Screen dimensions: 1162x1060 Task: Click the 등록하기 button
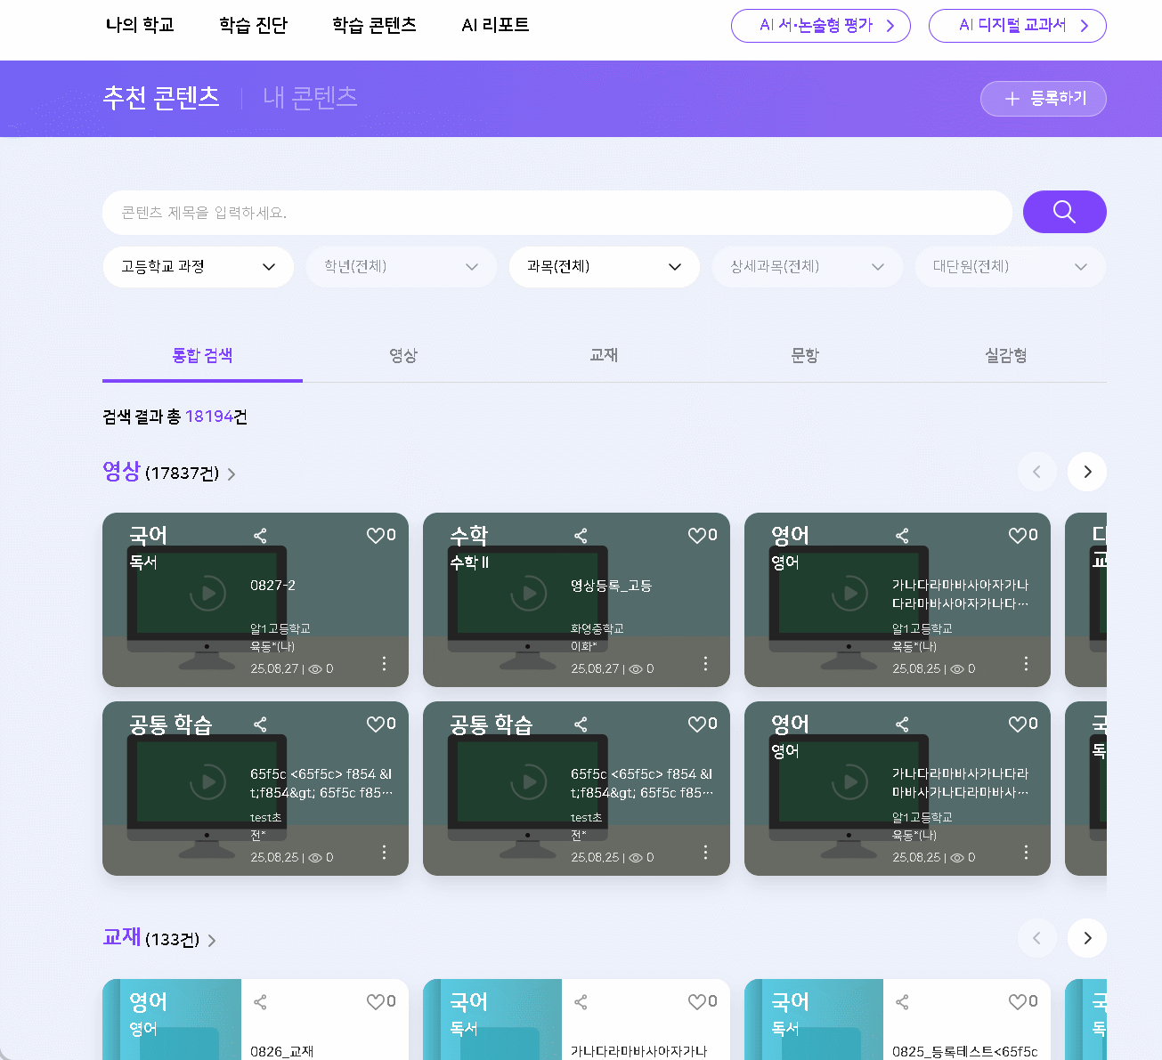click(1043, 99)
